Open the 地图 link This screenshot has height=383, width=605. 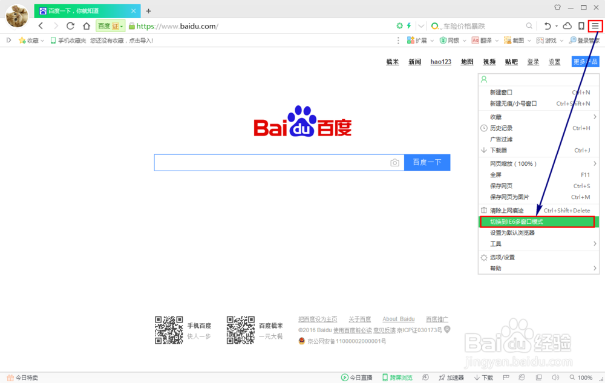[x=467, y=62]
